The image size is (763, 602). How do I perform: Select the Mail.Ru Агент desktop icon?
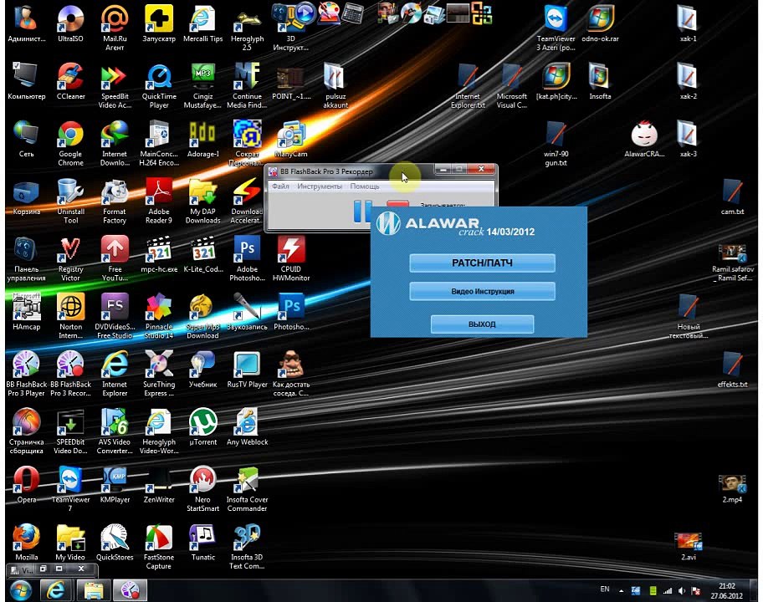tap(115, 28)
